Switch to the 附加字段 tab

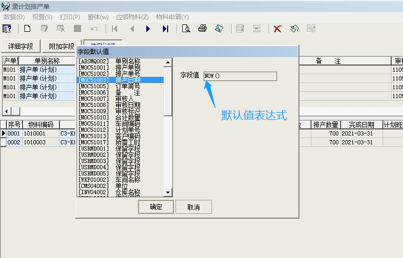61,46
